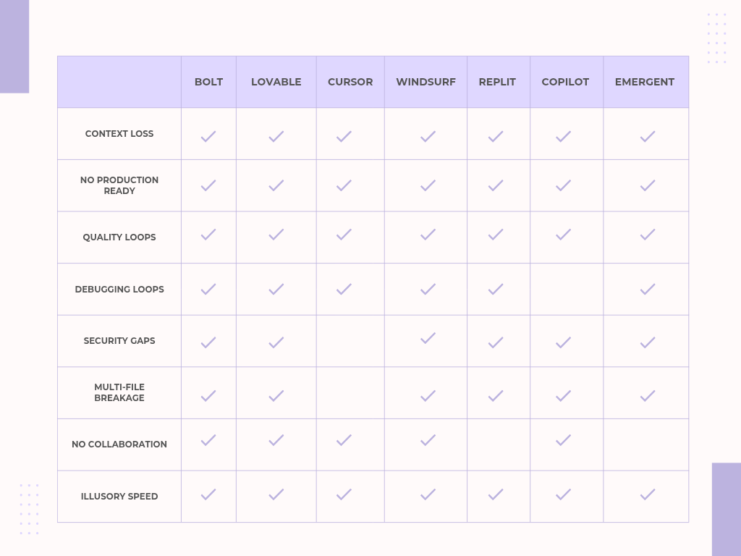Viewport: 741px width, 556px height.
Task: Select the SECURITY GAPS row label
Action: [119, 341]
